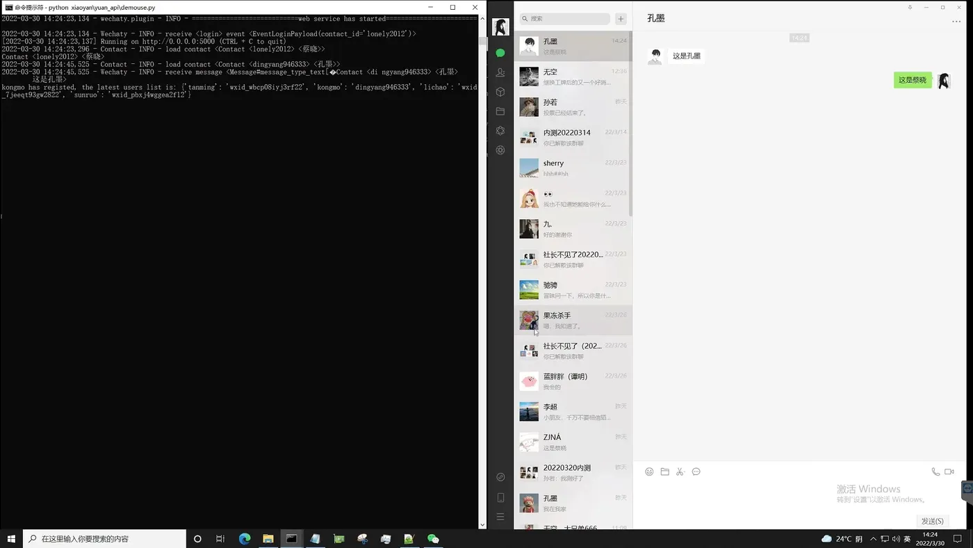Open the WeChat Favorites cube icon

click(500, 92)
